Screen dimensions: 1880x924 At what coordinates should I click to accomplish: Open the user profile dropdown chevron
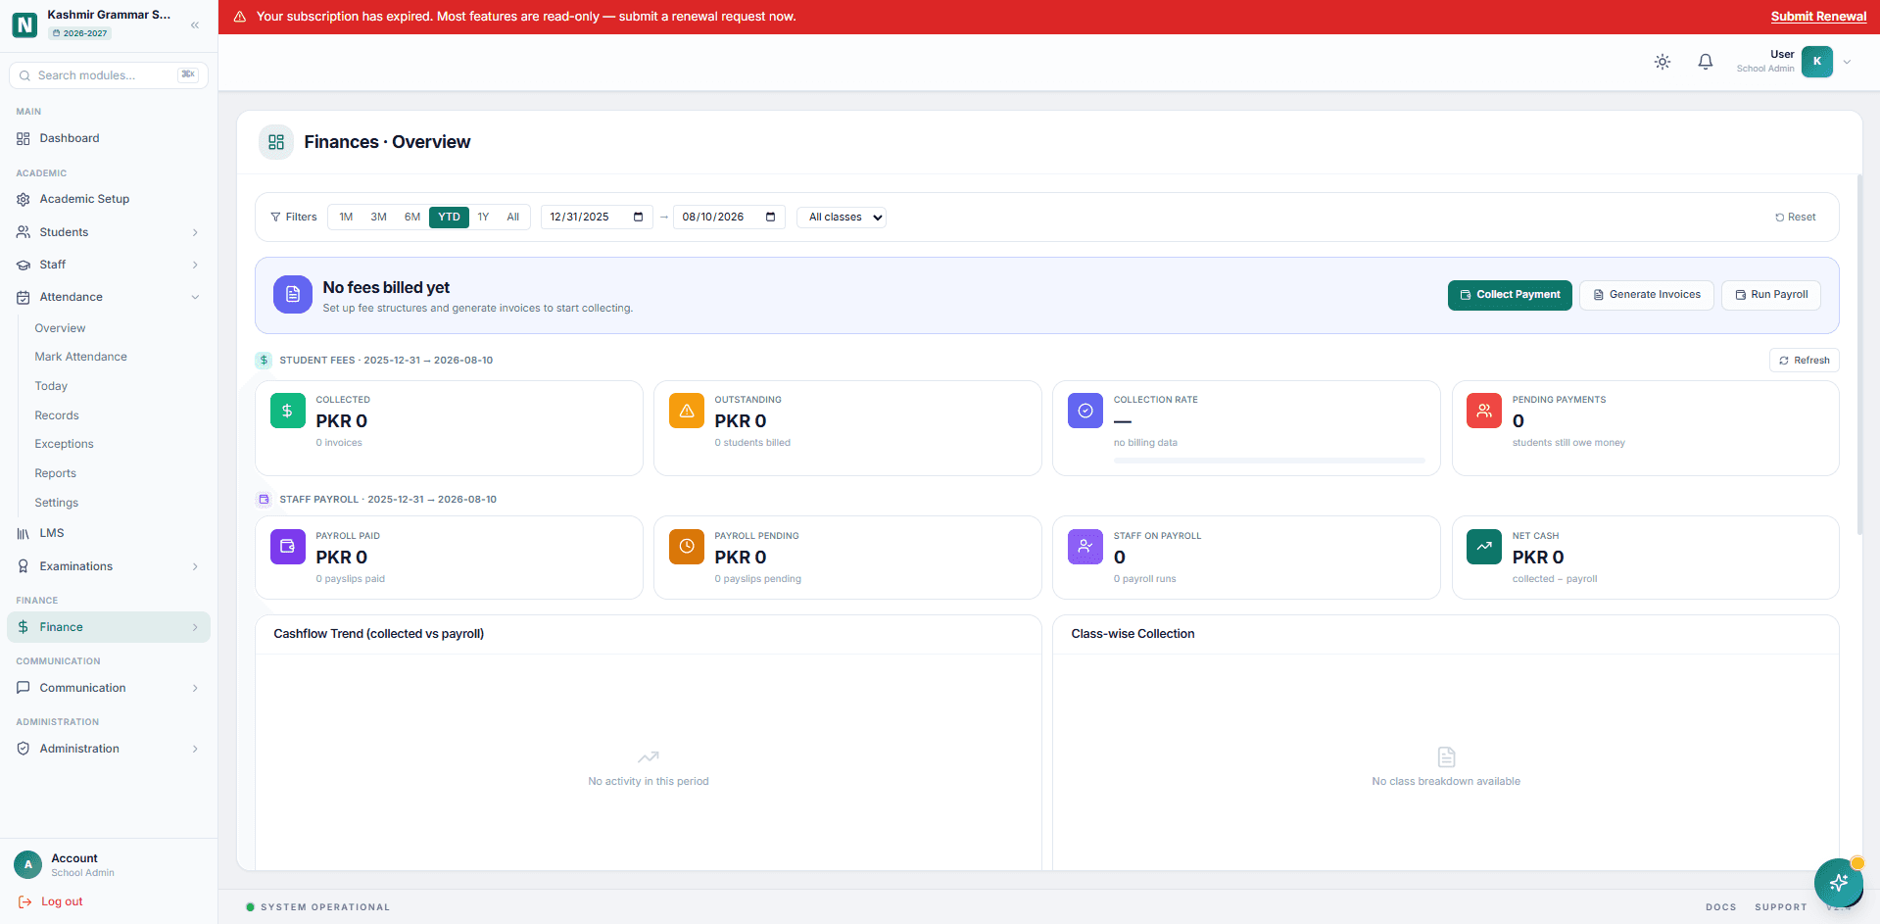coord(1847,62)
